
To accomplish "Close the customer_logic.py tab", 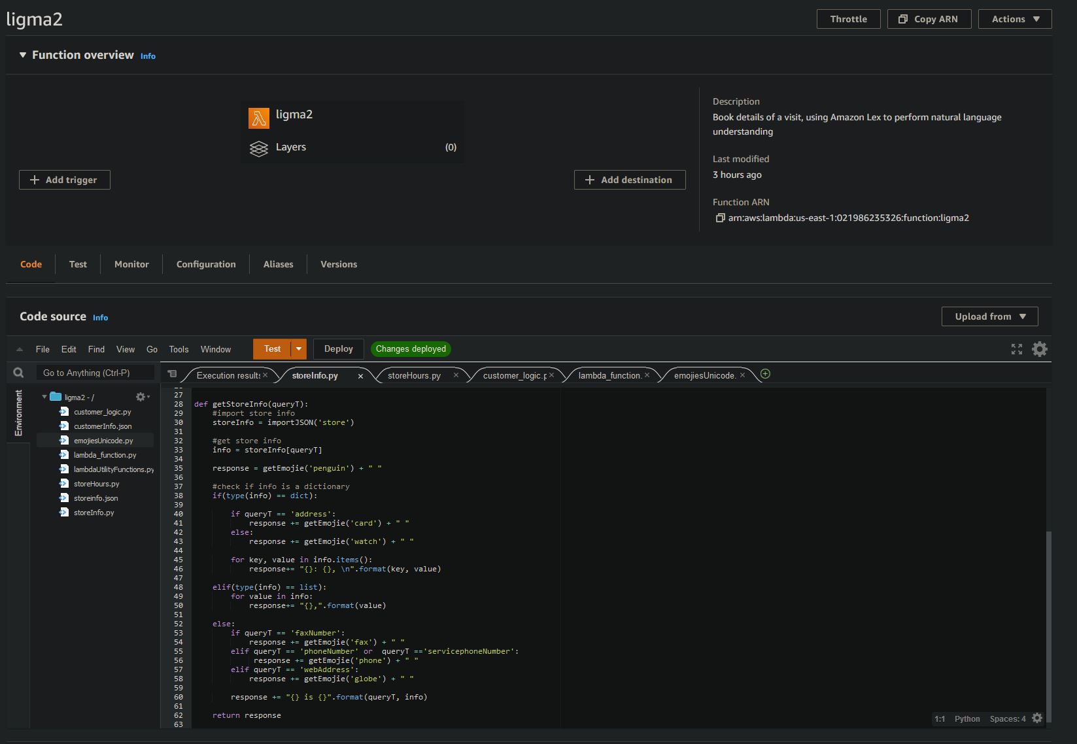I will point(551,375).
